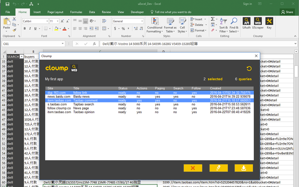Viewport: 299px width, 187px height.
Task: Switch to the Formulas tab
Action: (76, 12)
